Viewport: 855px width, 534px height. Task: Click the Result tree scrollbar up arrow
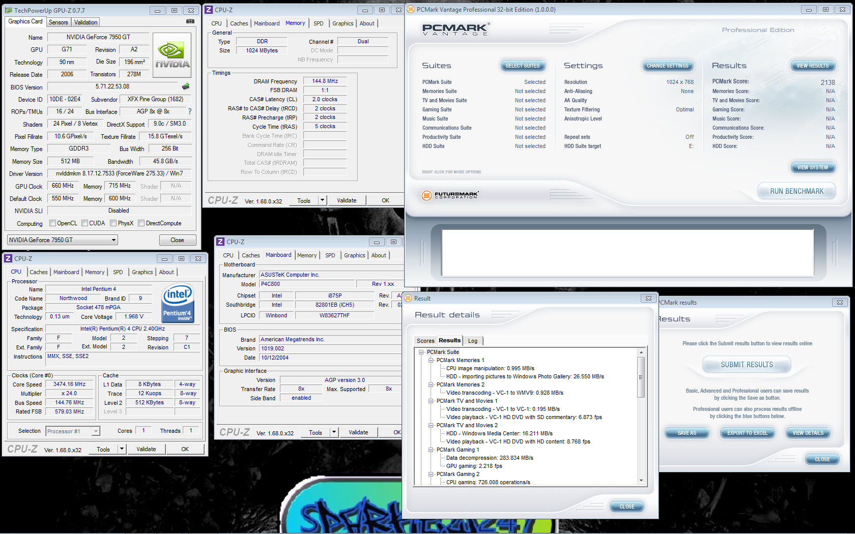pos(641,352)
